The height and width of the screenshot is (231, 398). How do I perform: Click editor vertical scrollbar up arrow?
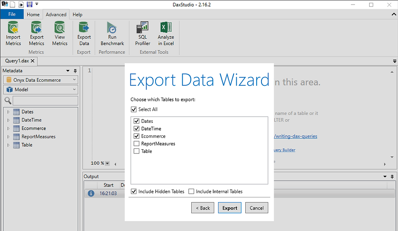point(392,72)
